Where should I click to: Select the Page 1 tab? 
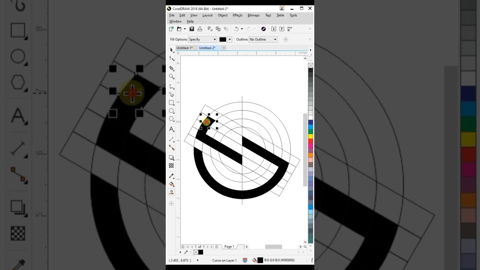[229, 247]
